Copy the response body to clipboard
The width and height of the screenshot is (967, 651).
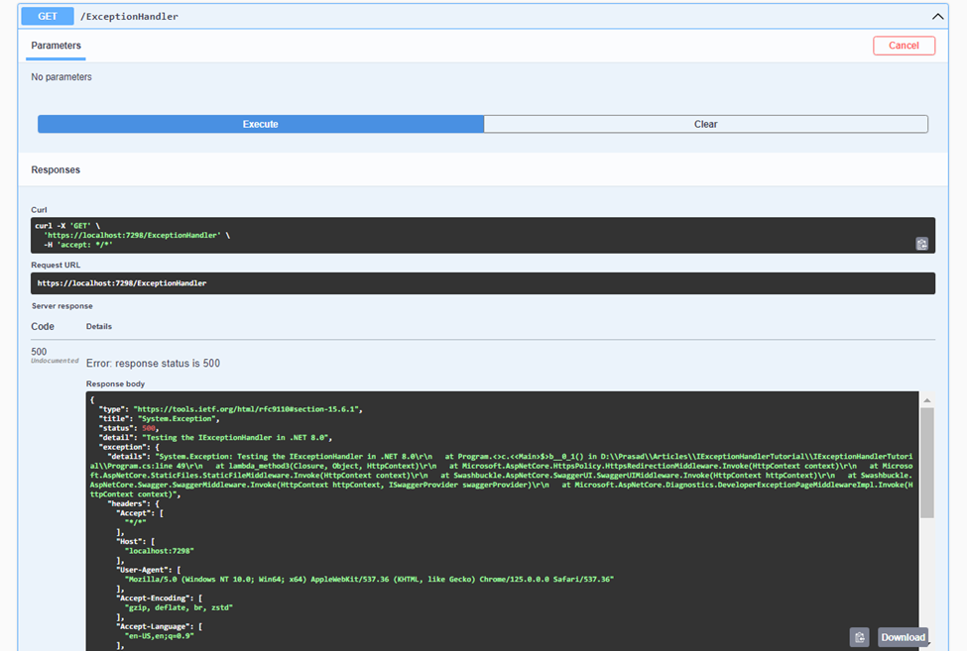[859, 637]
